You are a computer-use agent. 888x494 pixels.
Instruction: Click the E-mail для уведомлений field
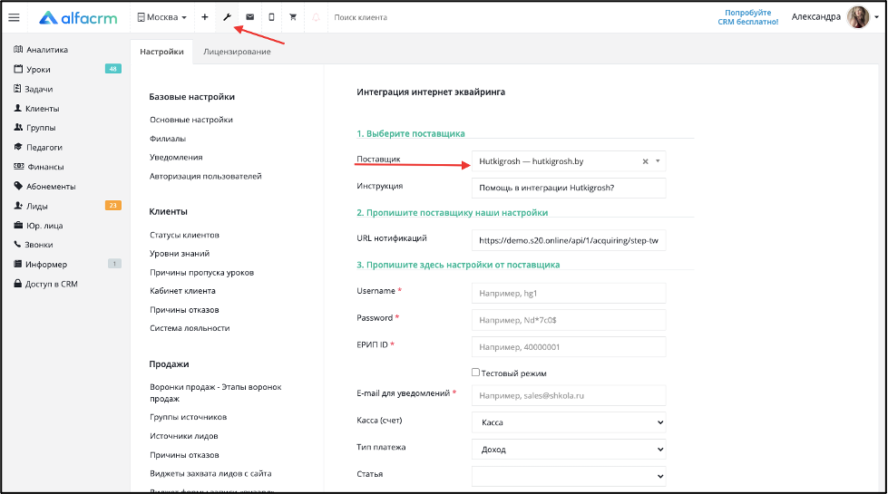(x=569, y=395)
